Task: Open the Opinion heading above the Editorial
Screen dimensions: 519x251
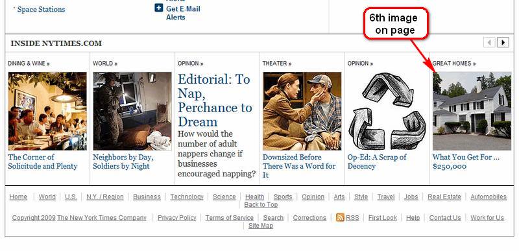Action: coord(190,64)
